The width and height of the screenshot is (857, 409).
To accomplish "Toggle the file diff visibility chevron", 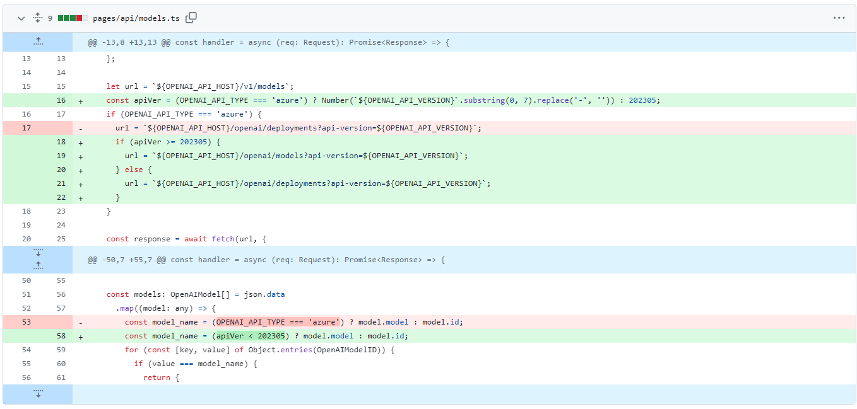I will [21, 18].
